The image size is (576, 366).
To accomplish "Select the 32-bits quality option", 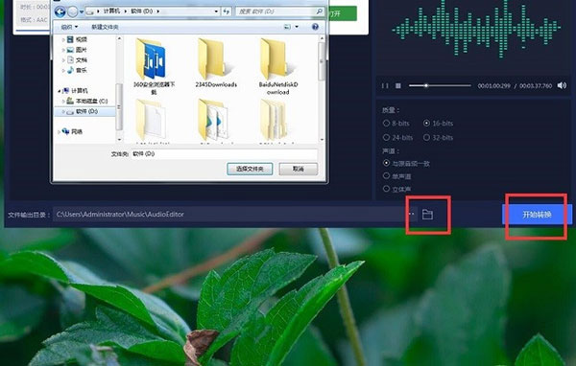I will (x=438, y=138).
